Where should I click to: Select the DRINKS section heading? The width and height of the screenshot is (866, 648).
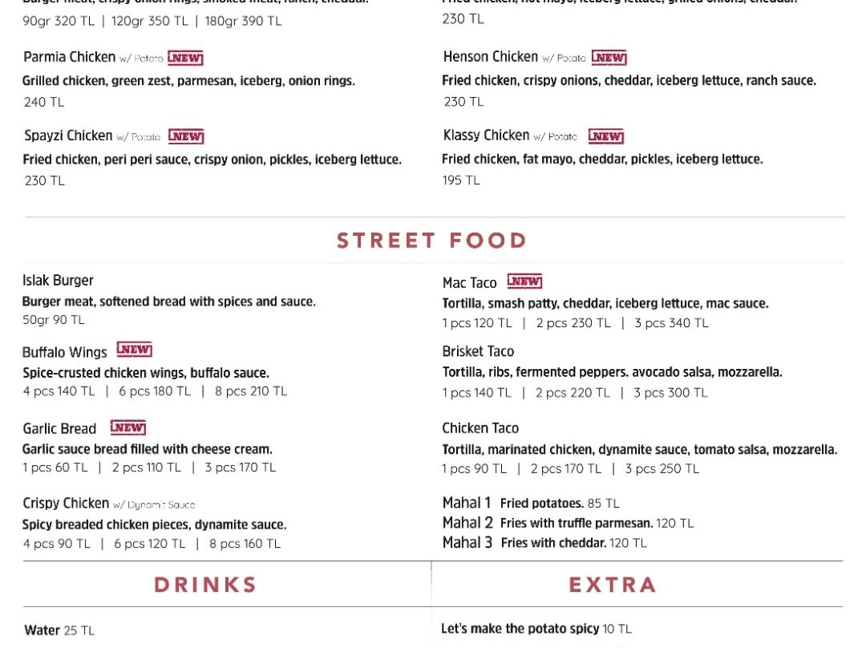[x=205, y=585]
